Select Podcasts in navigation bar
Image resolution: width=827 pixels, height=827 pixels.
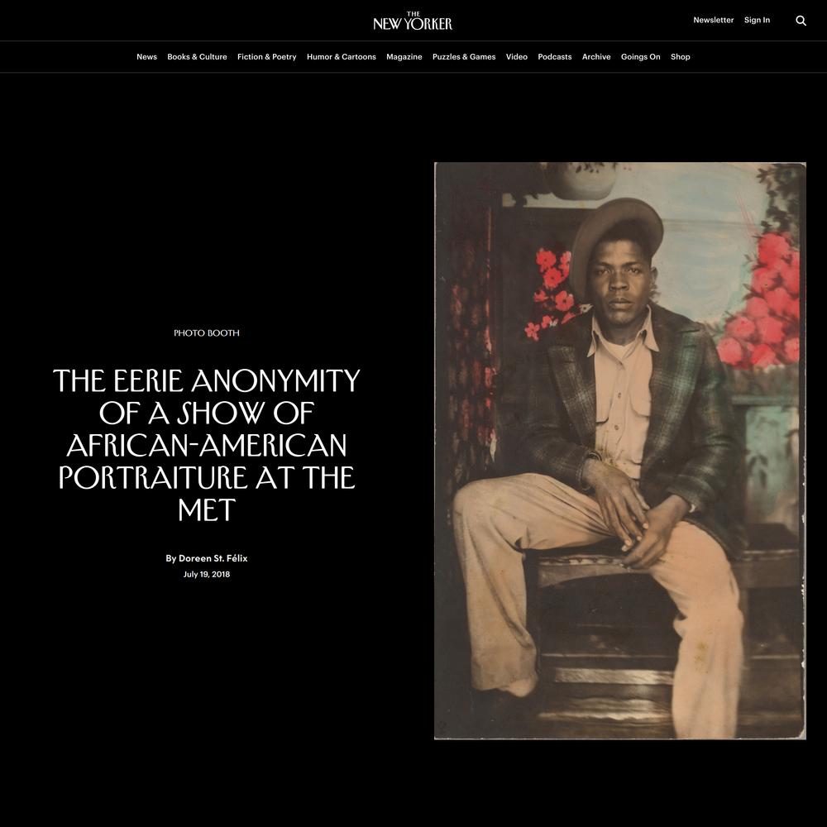point(554,57)
